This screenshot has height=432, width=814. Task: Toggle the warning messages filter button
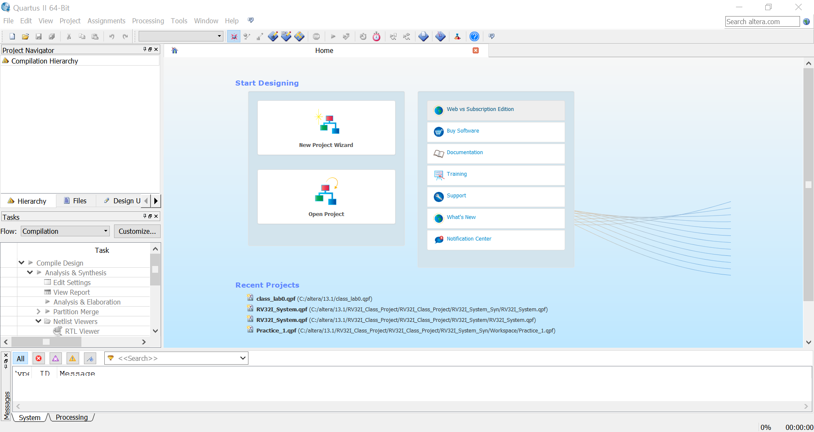point(72,358)
